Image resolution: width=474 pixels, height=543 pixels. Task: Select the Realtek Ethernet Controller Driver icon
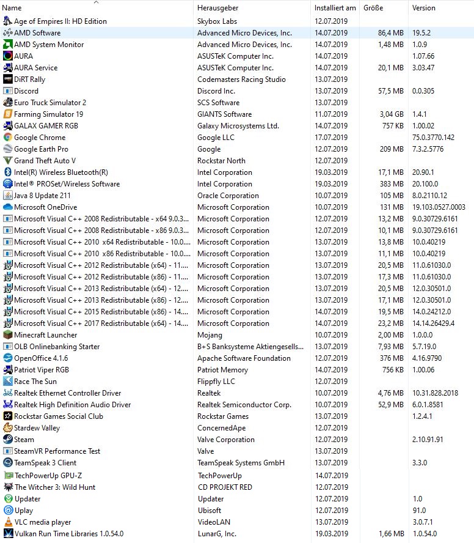(7, 393)
